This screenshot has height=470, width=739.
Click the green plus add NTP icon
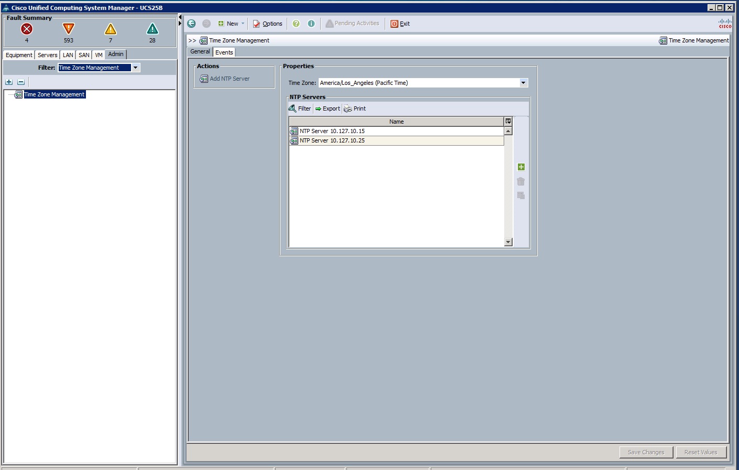click(521, 167)
